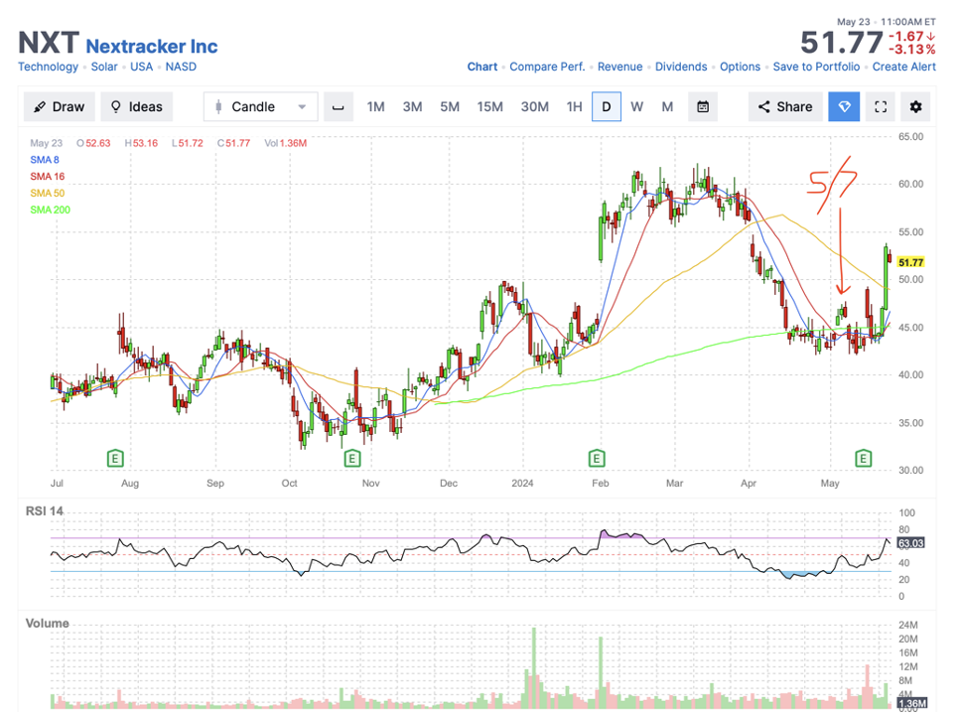Click the 65.00 price axis label
The image size is (960, 720).
(910, 136)
